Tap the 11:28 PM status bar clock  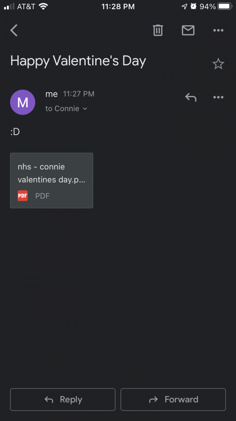(x=118, y=7)
